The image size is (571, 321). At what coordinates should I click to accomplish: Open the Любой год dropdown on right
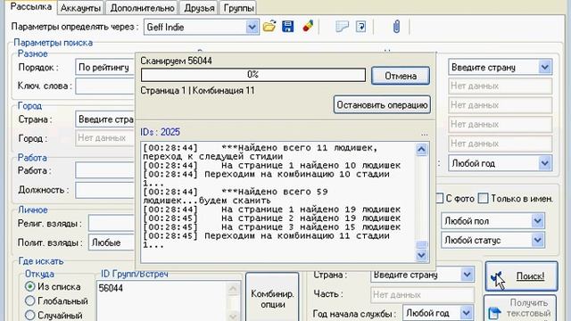pos(545,163)
